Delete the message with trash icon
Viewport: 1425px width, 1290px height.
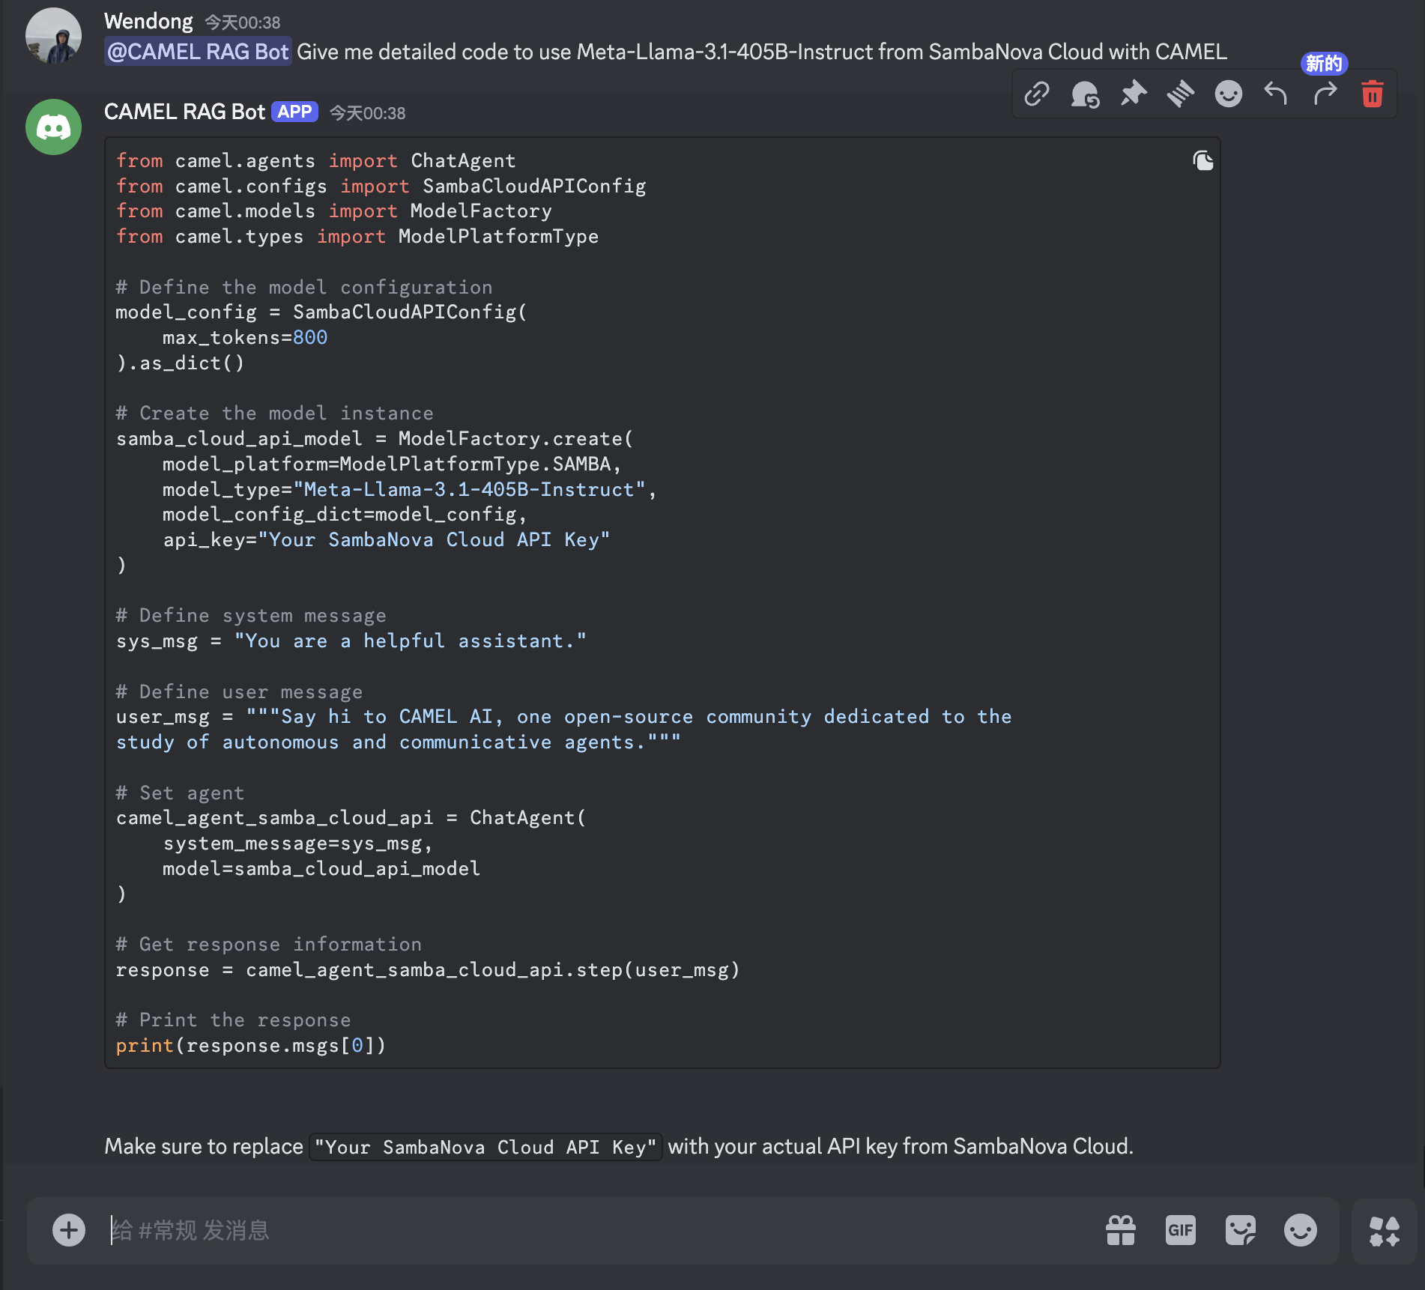[1373, 94]
